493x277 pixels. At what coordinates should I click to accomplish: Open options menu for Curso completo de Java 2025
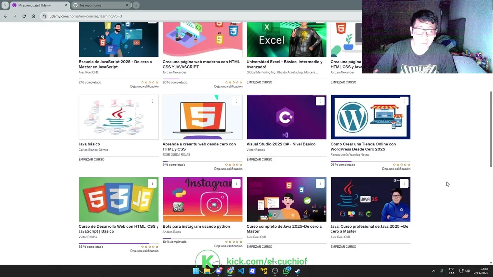coord(320,184)
